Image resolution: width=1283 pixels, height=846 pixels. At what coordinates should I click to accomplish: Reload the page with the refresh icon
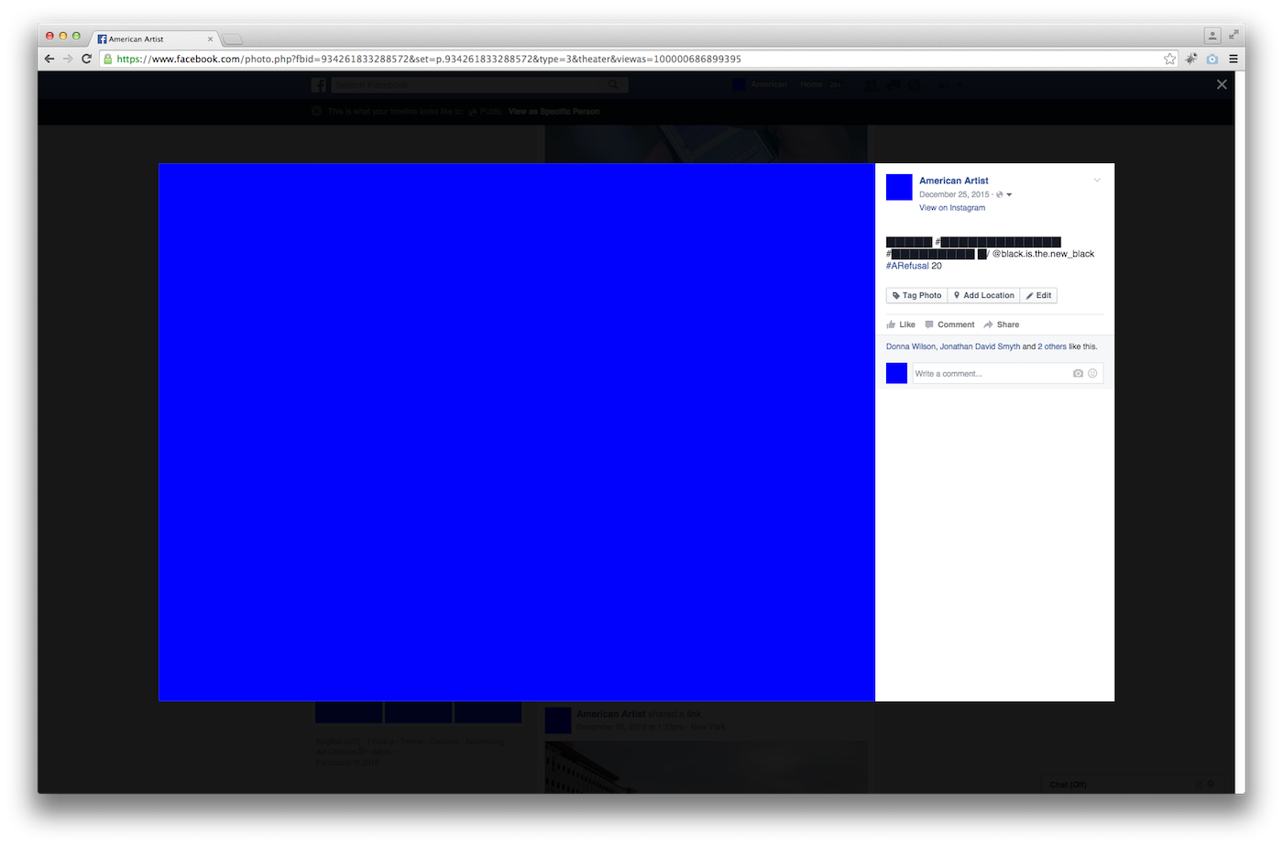[86, 59]
